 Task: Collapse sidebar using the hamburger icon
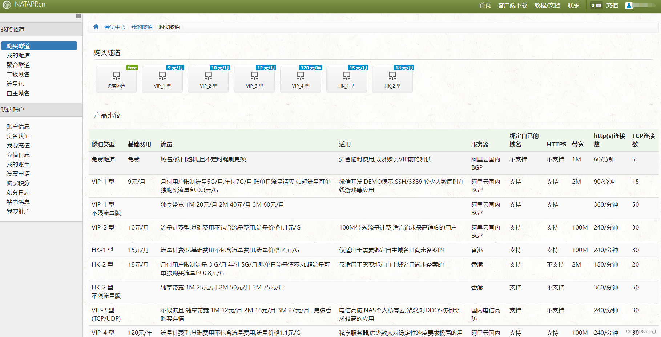point(78,16)
